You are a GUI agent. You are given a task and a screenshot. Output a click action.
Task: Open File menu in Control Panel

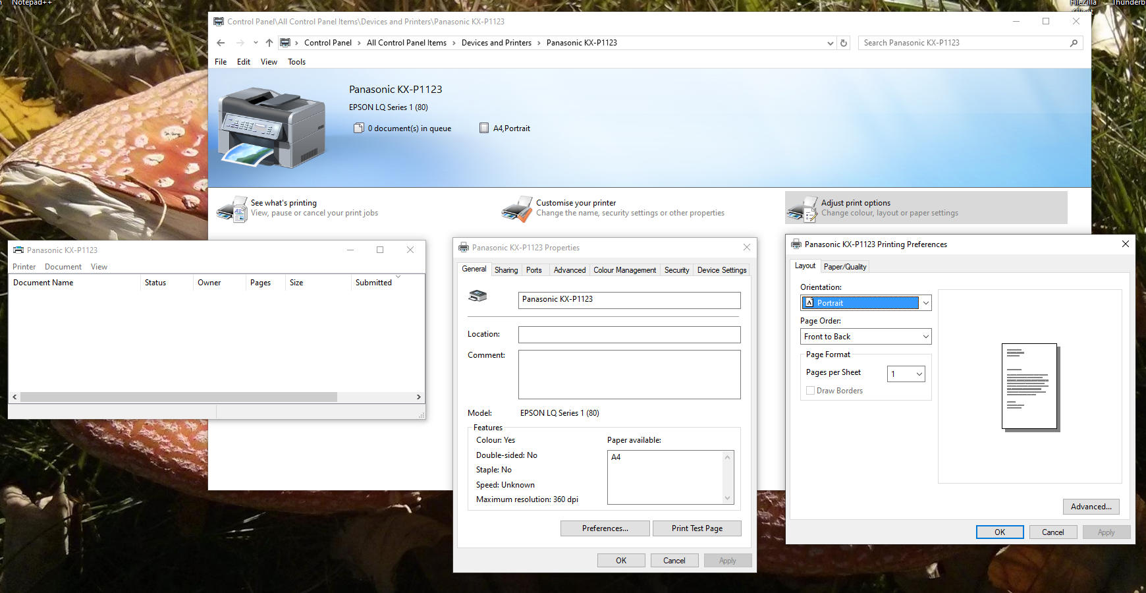pyautogui.click(x=221, y=62)
